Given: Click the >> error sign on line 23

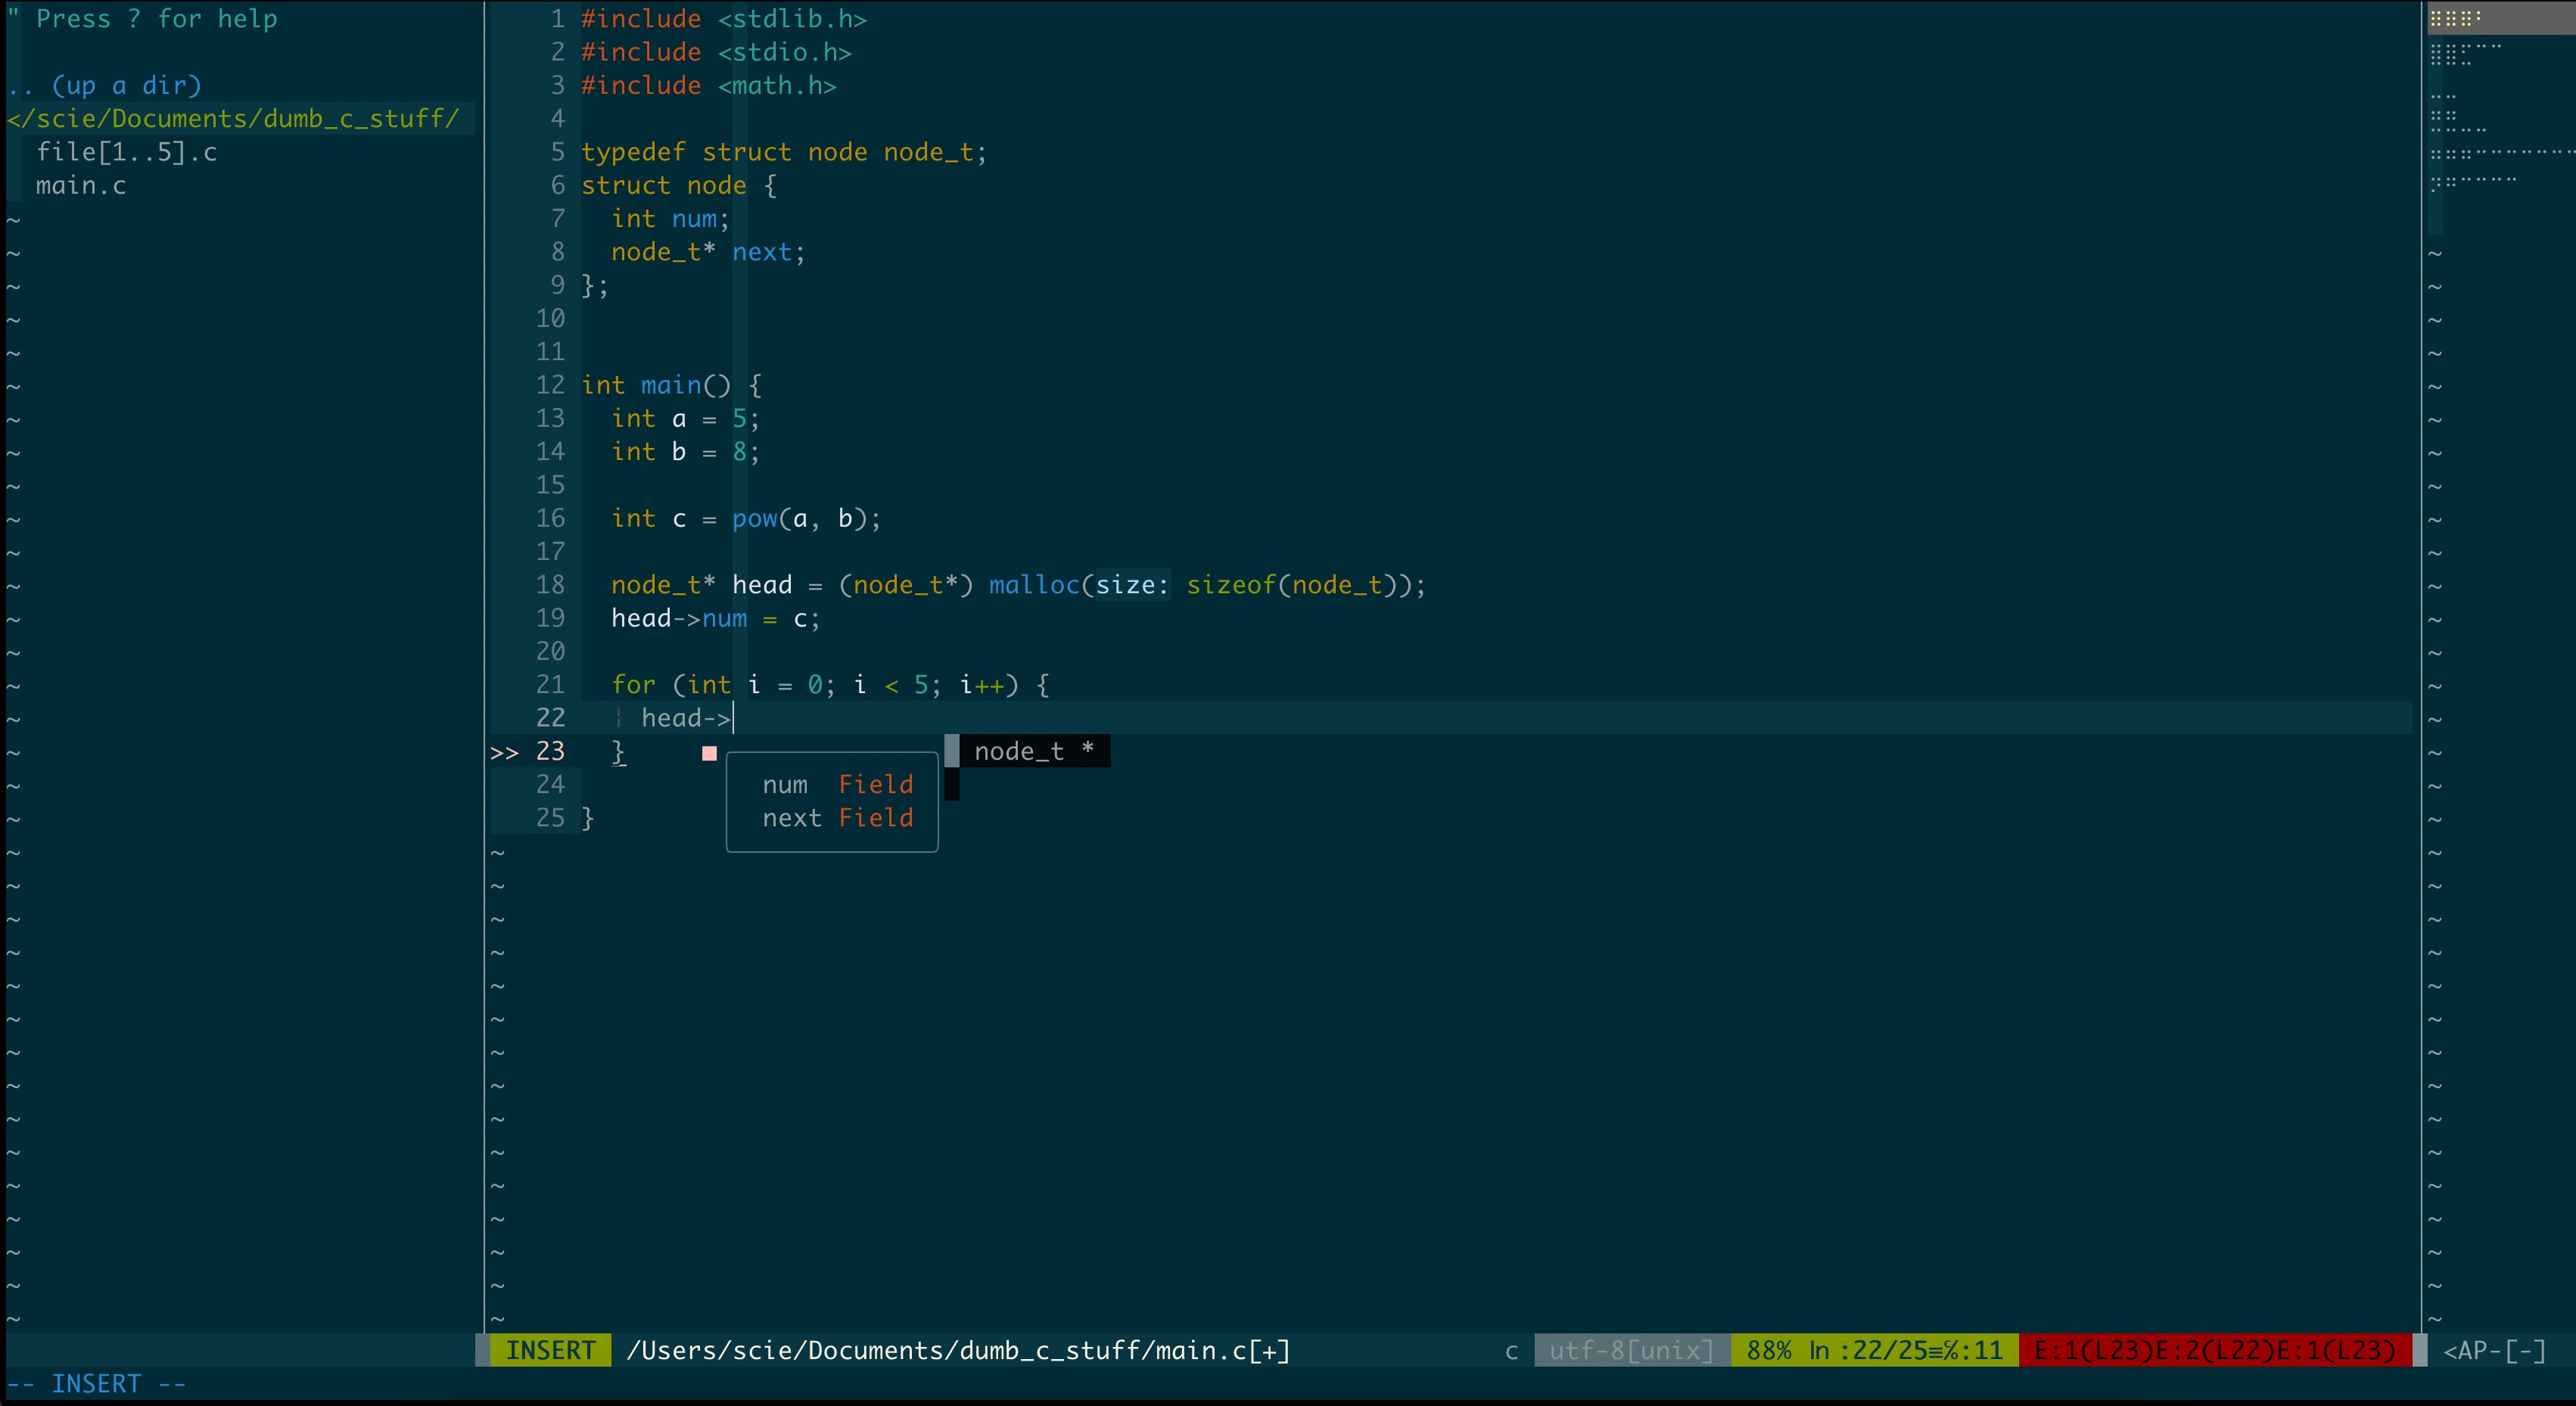Looking at the screenshot, I should (504, 752).
